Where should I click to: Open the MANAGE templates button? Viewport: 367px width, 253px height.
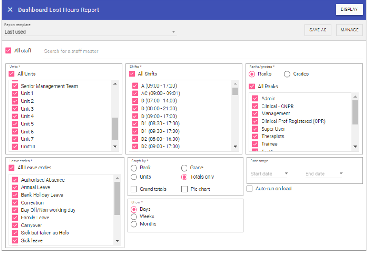349,30
